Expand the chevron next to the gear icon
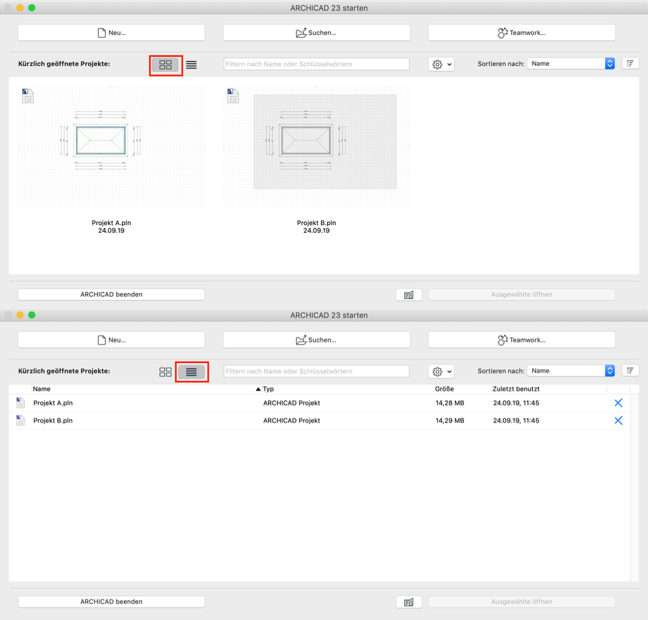Viewport: 648px width, 620px height. click(448, 64)
